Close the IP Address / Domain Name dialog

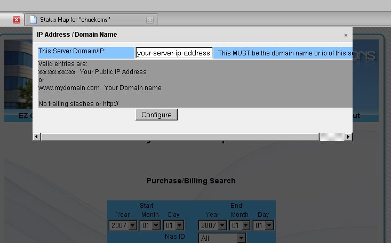click(x=346, y=35)
